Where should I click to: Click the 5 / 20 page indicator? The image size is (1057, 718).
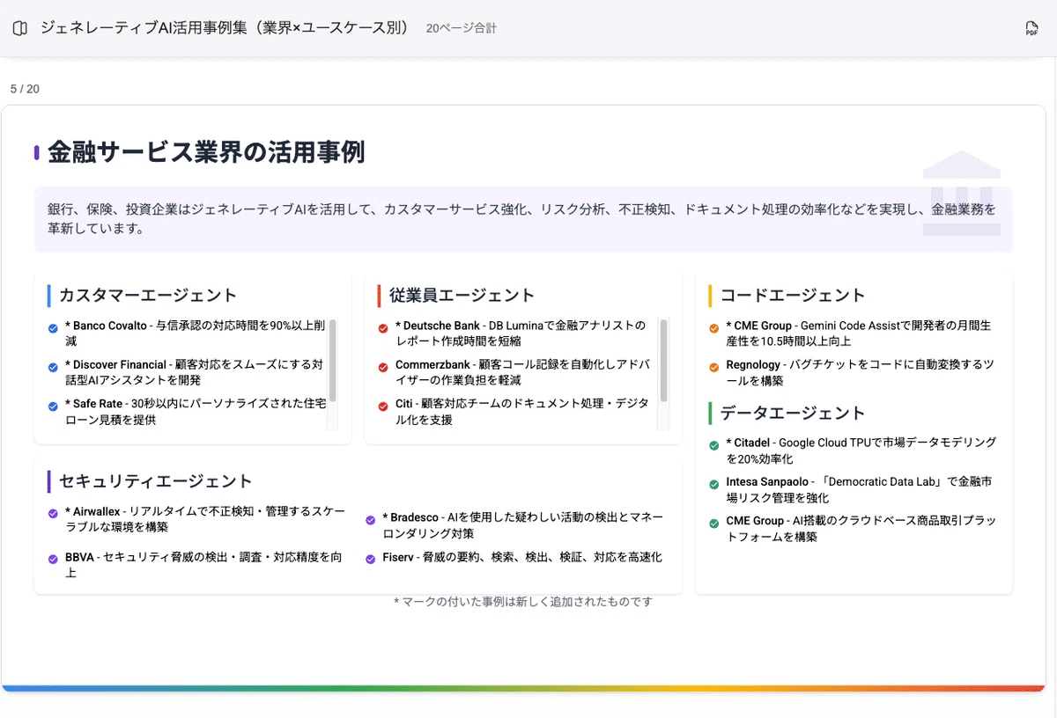tap(25, 89)
